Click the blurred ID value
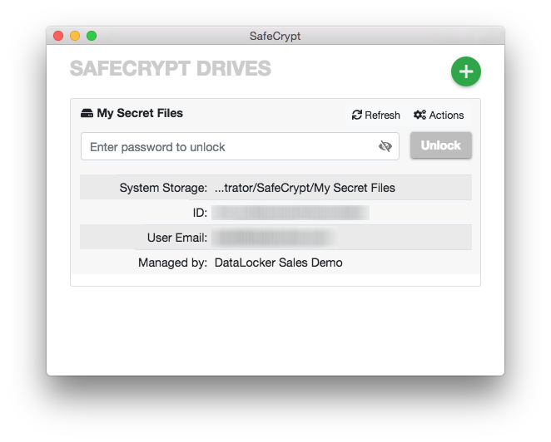551x442 pixels. point(290,213)
